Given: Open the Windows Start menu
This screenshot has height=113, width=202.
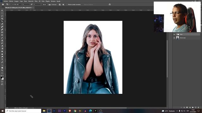Looking at the screenshot, I should pyautogui.click(x=3, y=111).
